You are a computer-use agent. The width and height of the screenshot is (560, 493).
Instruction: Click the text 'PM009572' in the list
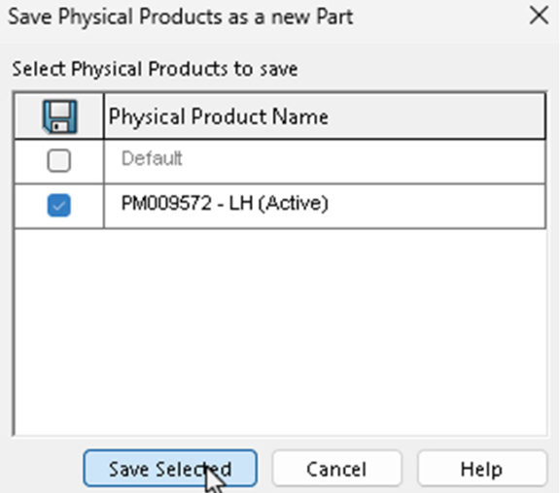(x=166, y=203)
